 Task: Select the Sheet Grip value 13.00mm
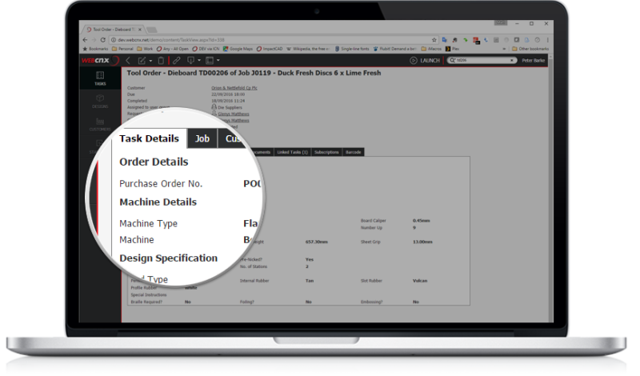pos(422,242)
